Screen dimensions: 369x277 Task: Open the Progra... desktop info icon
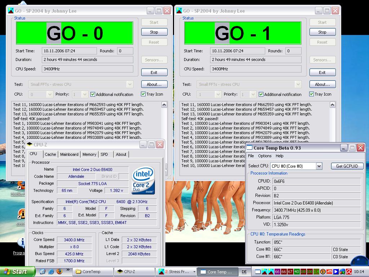(x=22, y=243)
